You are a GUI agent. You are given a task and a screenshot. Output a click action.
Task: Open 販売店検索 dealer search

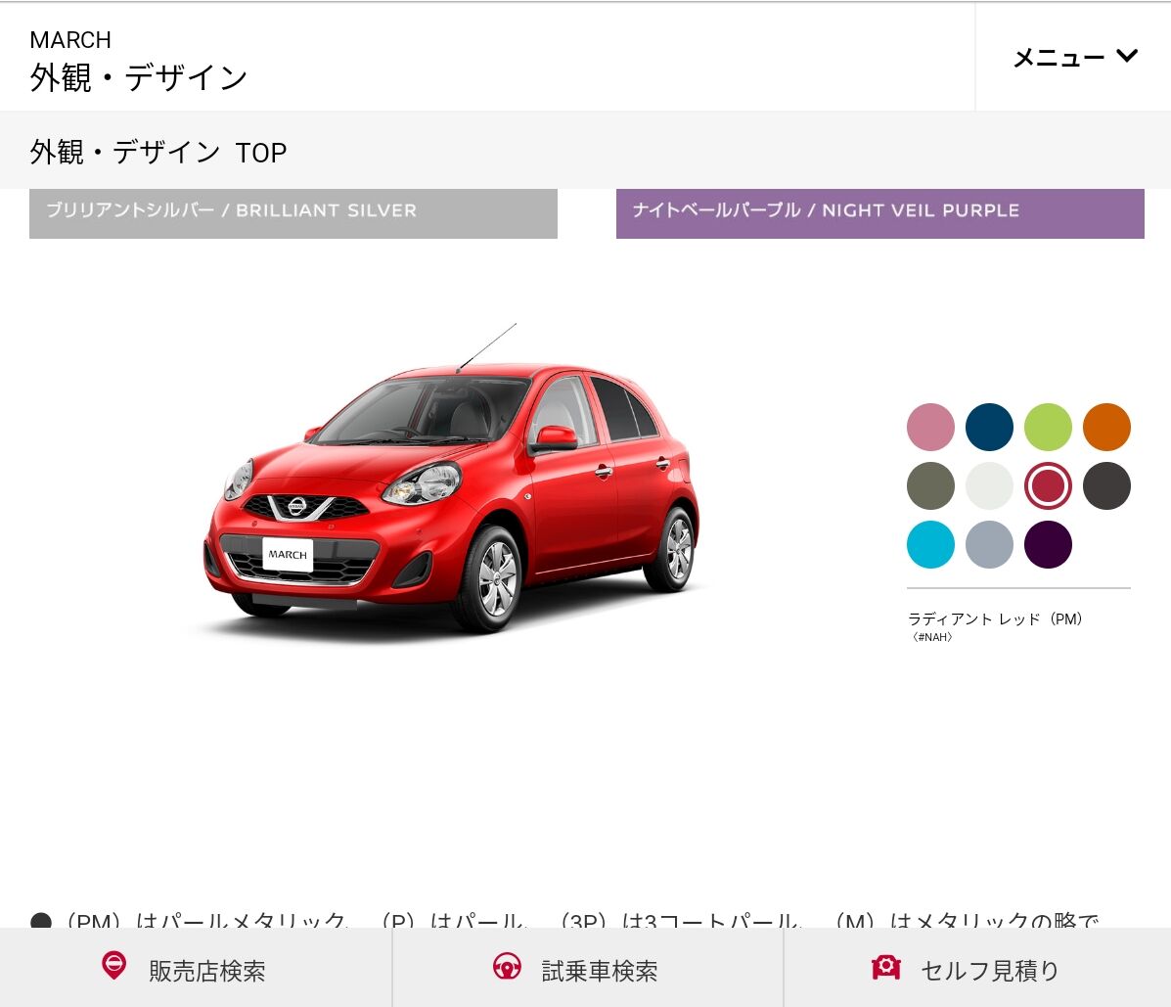[x=196, y=970]
